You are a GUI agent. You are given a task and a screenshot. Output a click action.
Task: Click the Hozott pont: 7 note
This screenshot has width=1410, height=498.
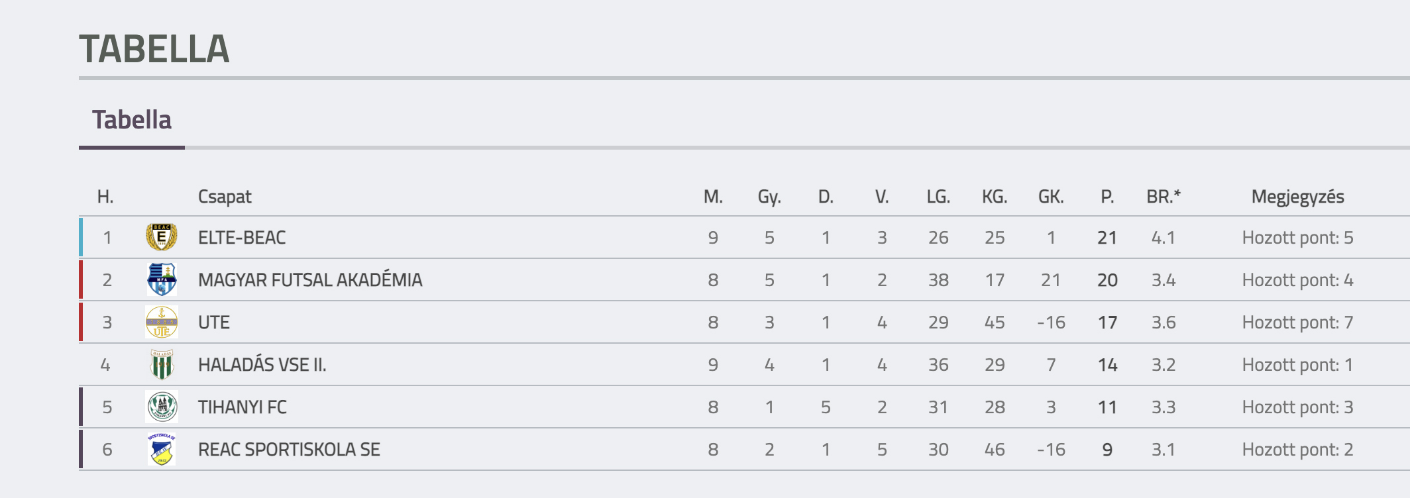tap(1297, 323)
